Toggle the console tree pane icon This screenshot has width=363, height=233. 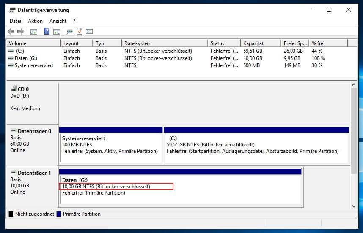point(34,32)
